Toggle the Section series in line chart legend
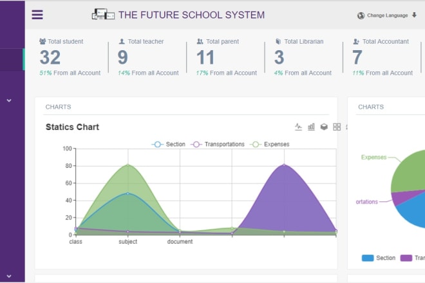 click(x=168, y=144)
